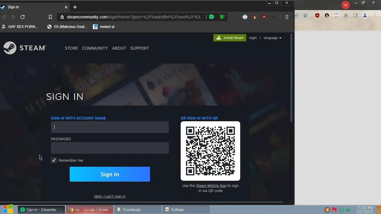381x214 pixels.
Task: Star this page in the Chrome window
Action: (305, 16)
